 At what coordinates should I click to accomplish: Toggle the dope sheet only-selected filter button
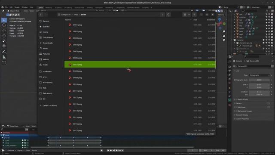27,130
